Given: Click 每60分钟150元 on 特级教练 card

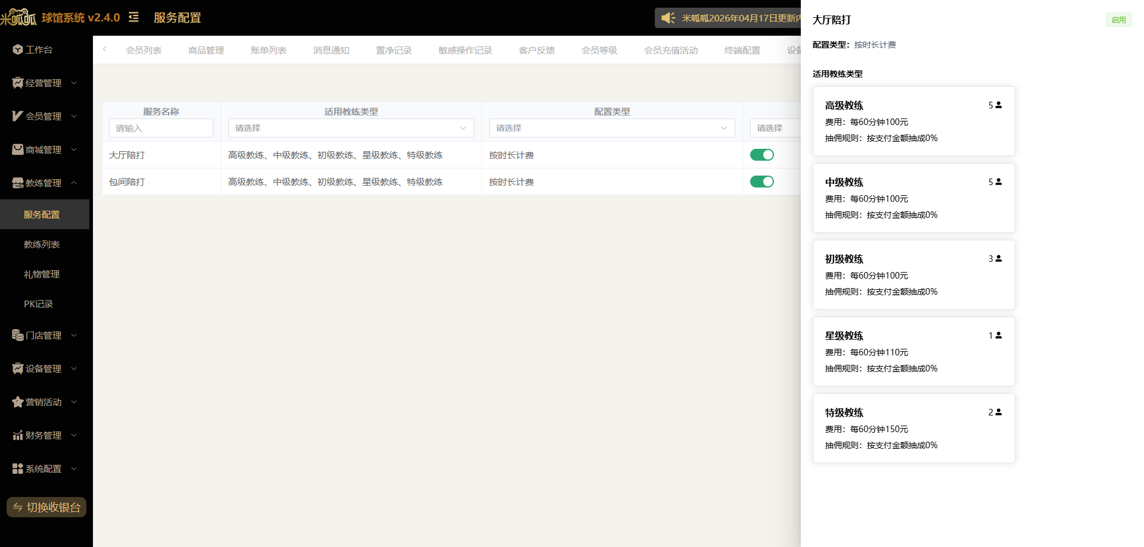Looking at the screenshot, I should 879,429.
